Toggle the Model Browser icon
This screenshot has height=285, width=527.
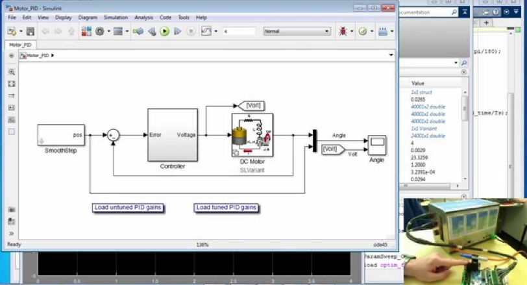tap(12, 55)
